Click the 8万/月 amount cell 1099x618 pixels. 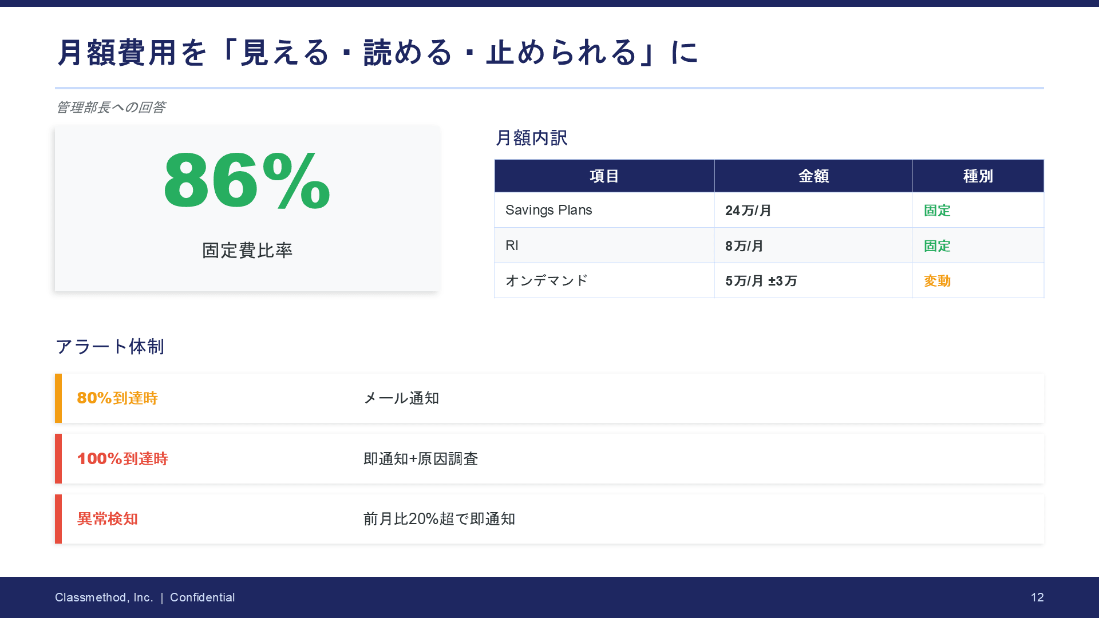click(744, 246)
